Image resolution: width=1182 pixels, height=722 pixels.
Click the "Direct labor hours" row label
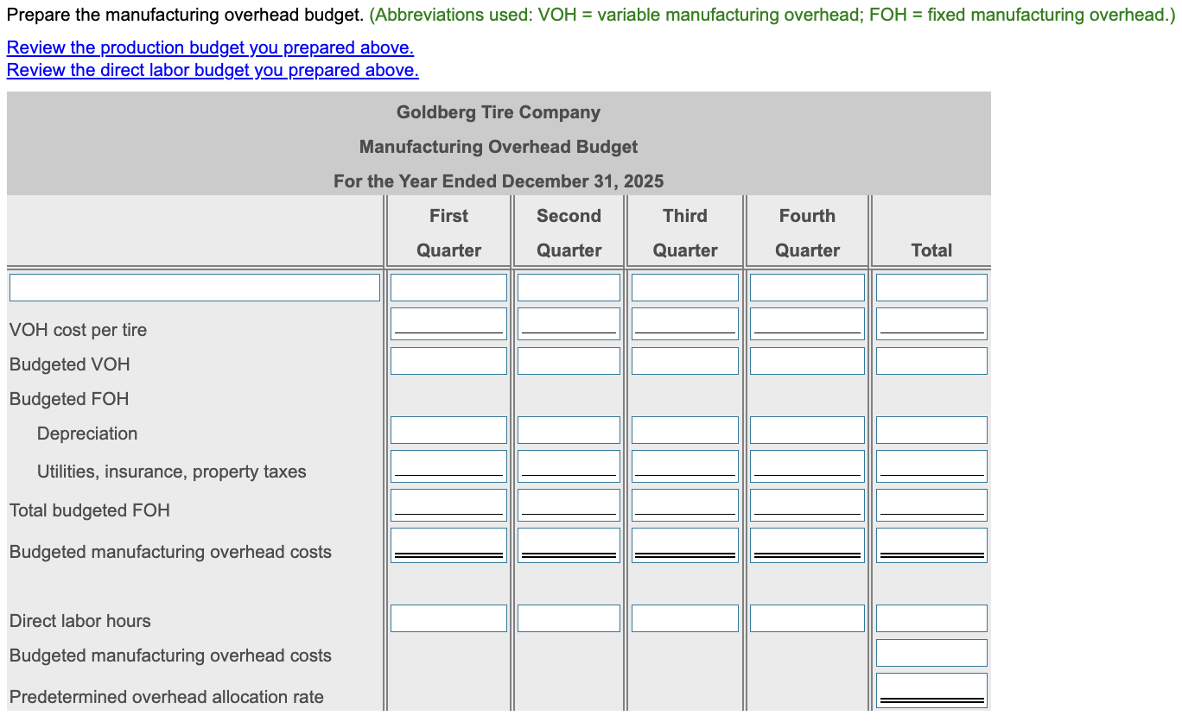point(80,621)
